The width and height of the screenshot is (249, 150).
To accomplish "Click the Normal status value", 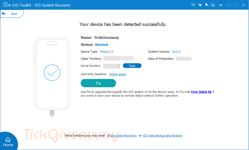I will point(102,44).
